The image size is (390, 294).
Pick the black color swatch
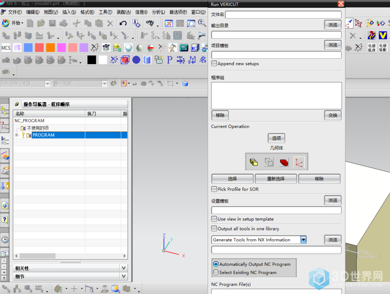[x=92, y=60]
